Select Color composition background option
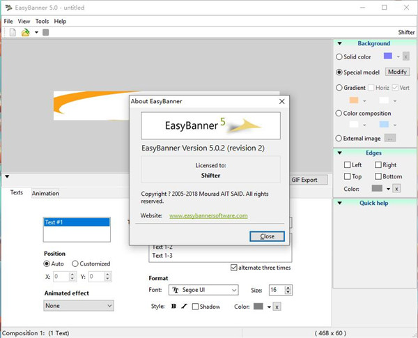The width and height of the screenshot is (418, 338). click(x=339, y=113)
